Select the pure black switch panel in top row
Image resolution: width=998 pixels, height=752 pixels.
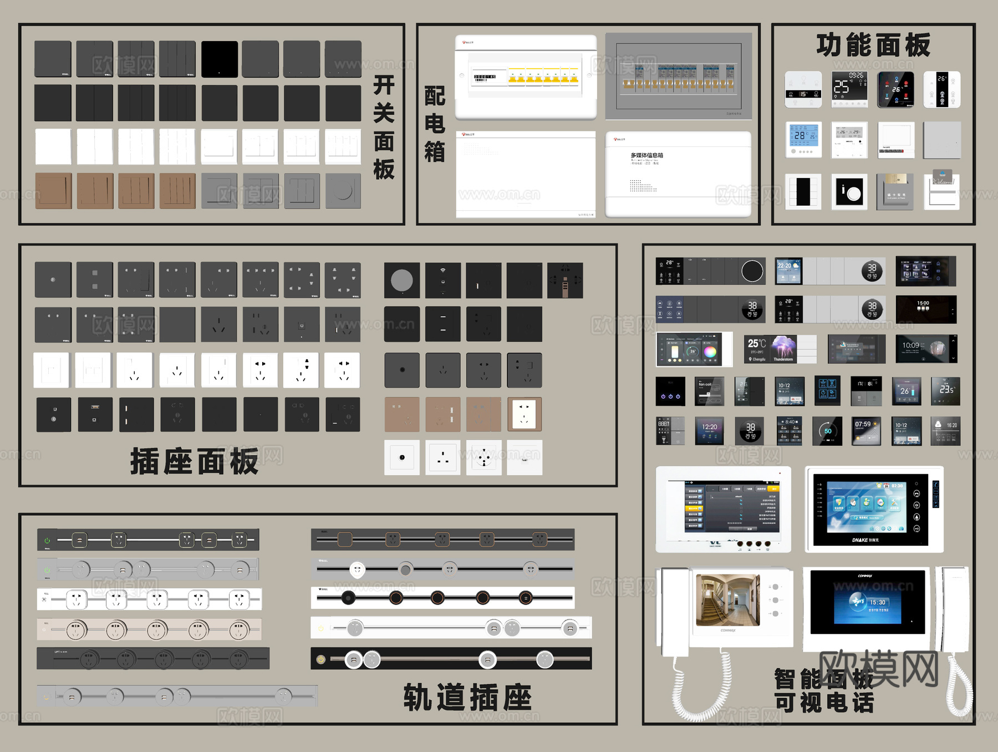point(220,59)
